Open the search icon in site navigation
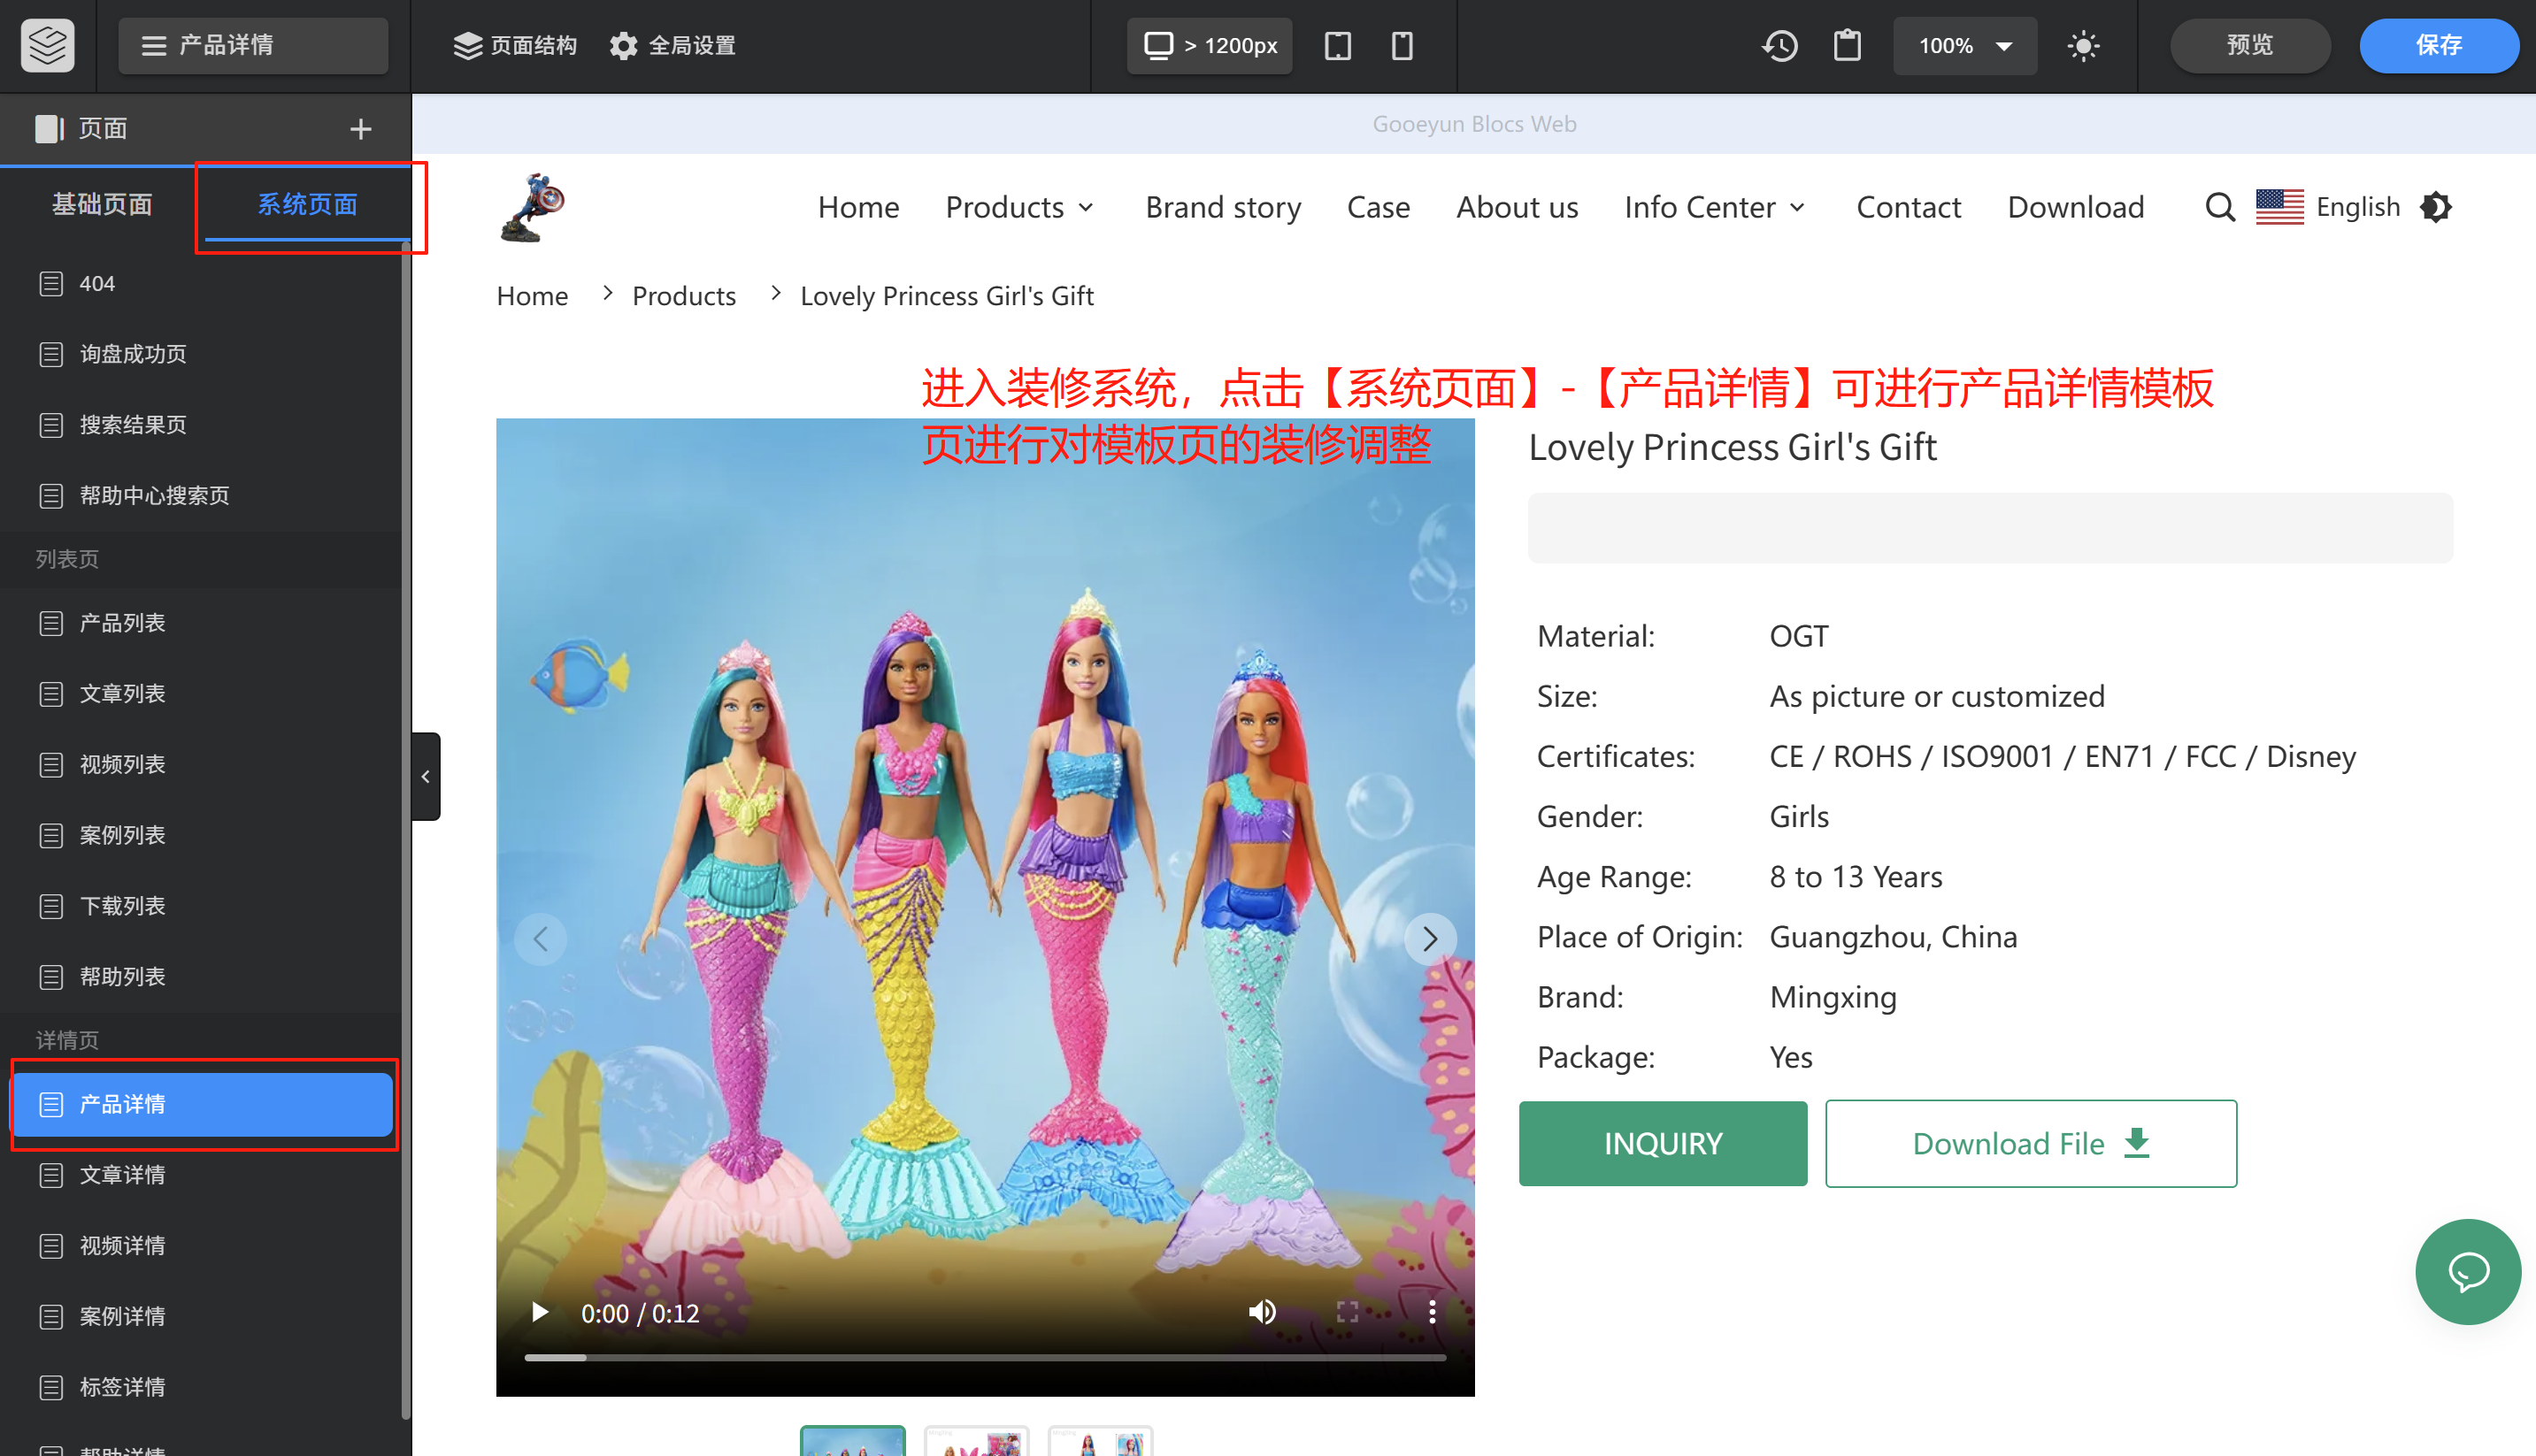 (2219, 207)
